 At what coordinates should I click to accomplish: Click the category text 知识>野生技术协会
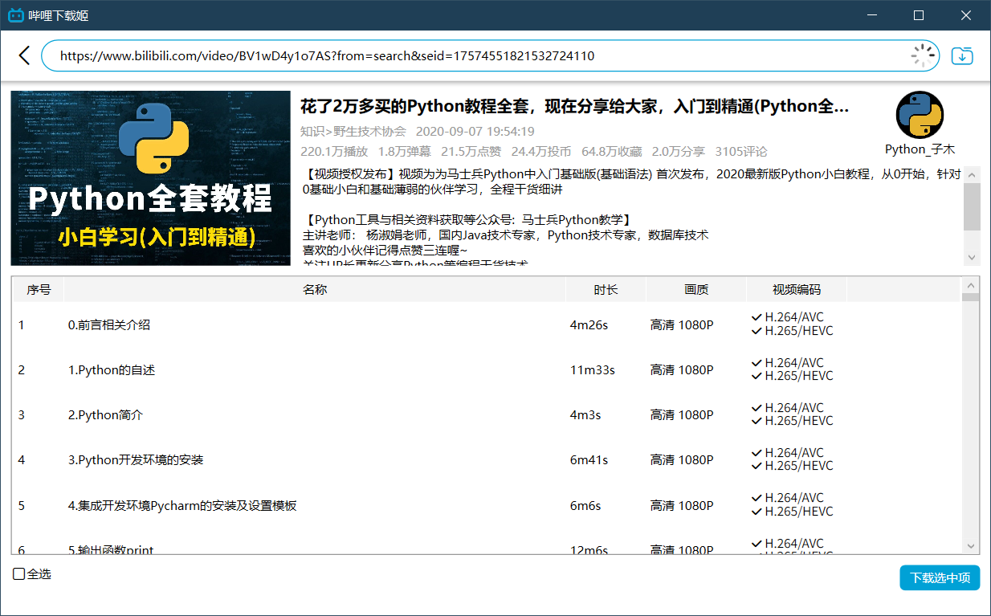[x=353, y=131]
